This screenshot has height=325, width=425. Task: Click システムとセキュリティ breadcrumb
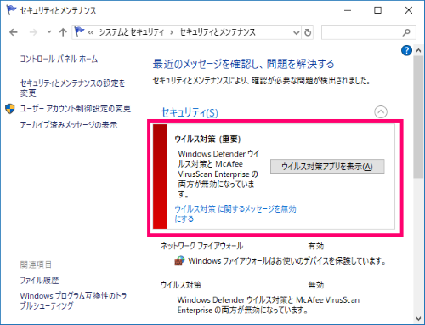(131, 32)
